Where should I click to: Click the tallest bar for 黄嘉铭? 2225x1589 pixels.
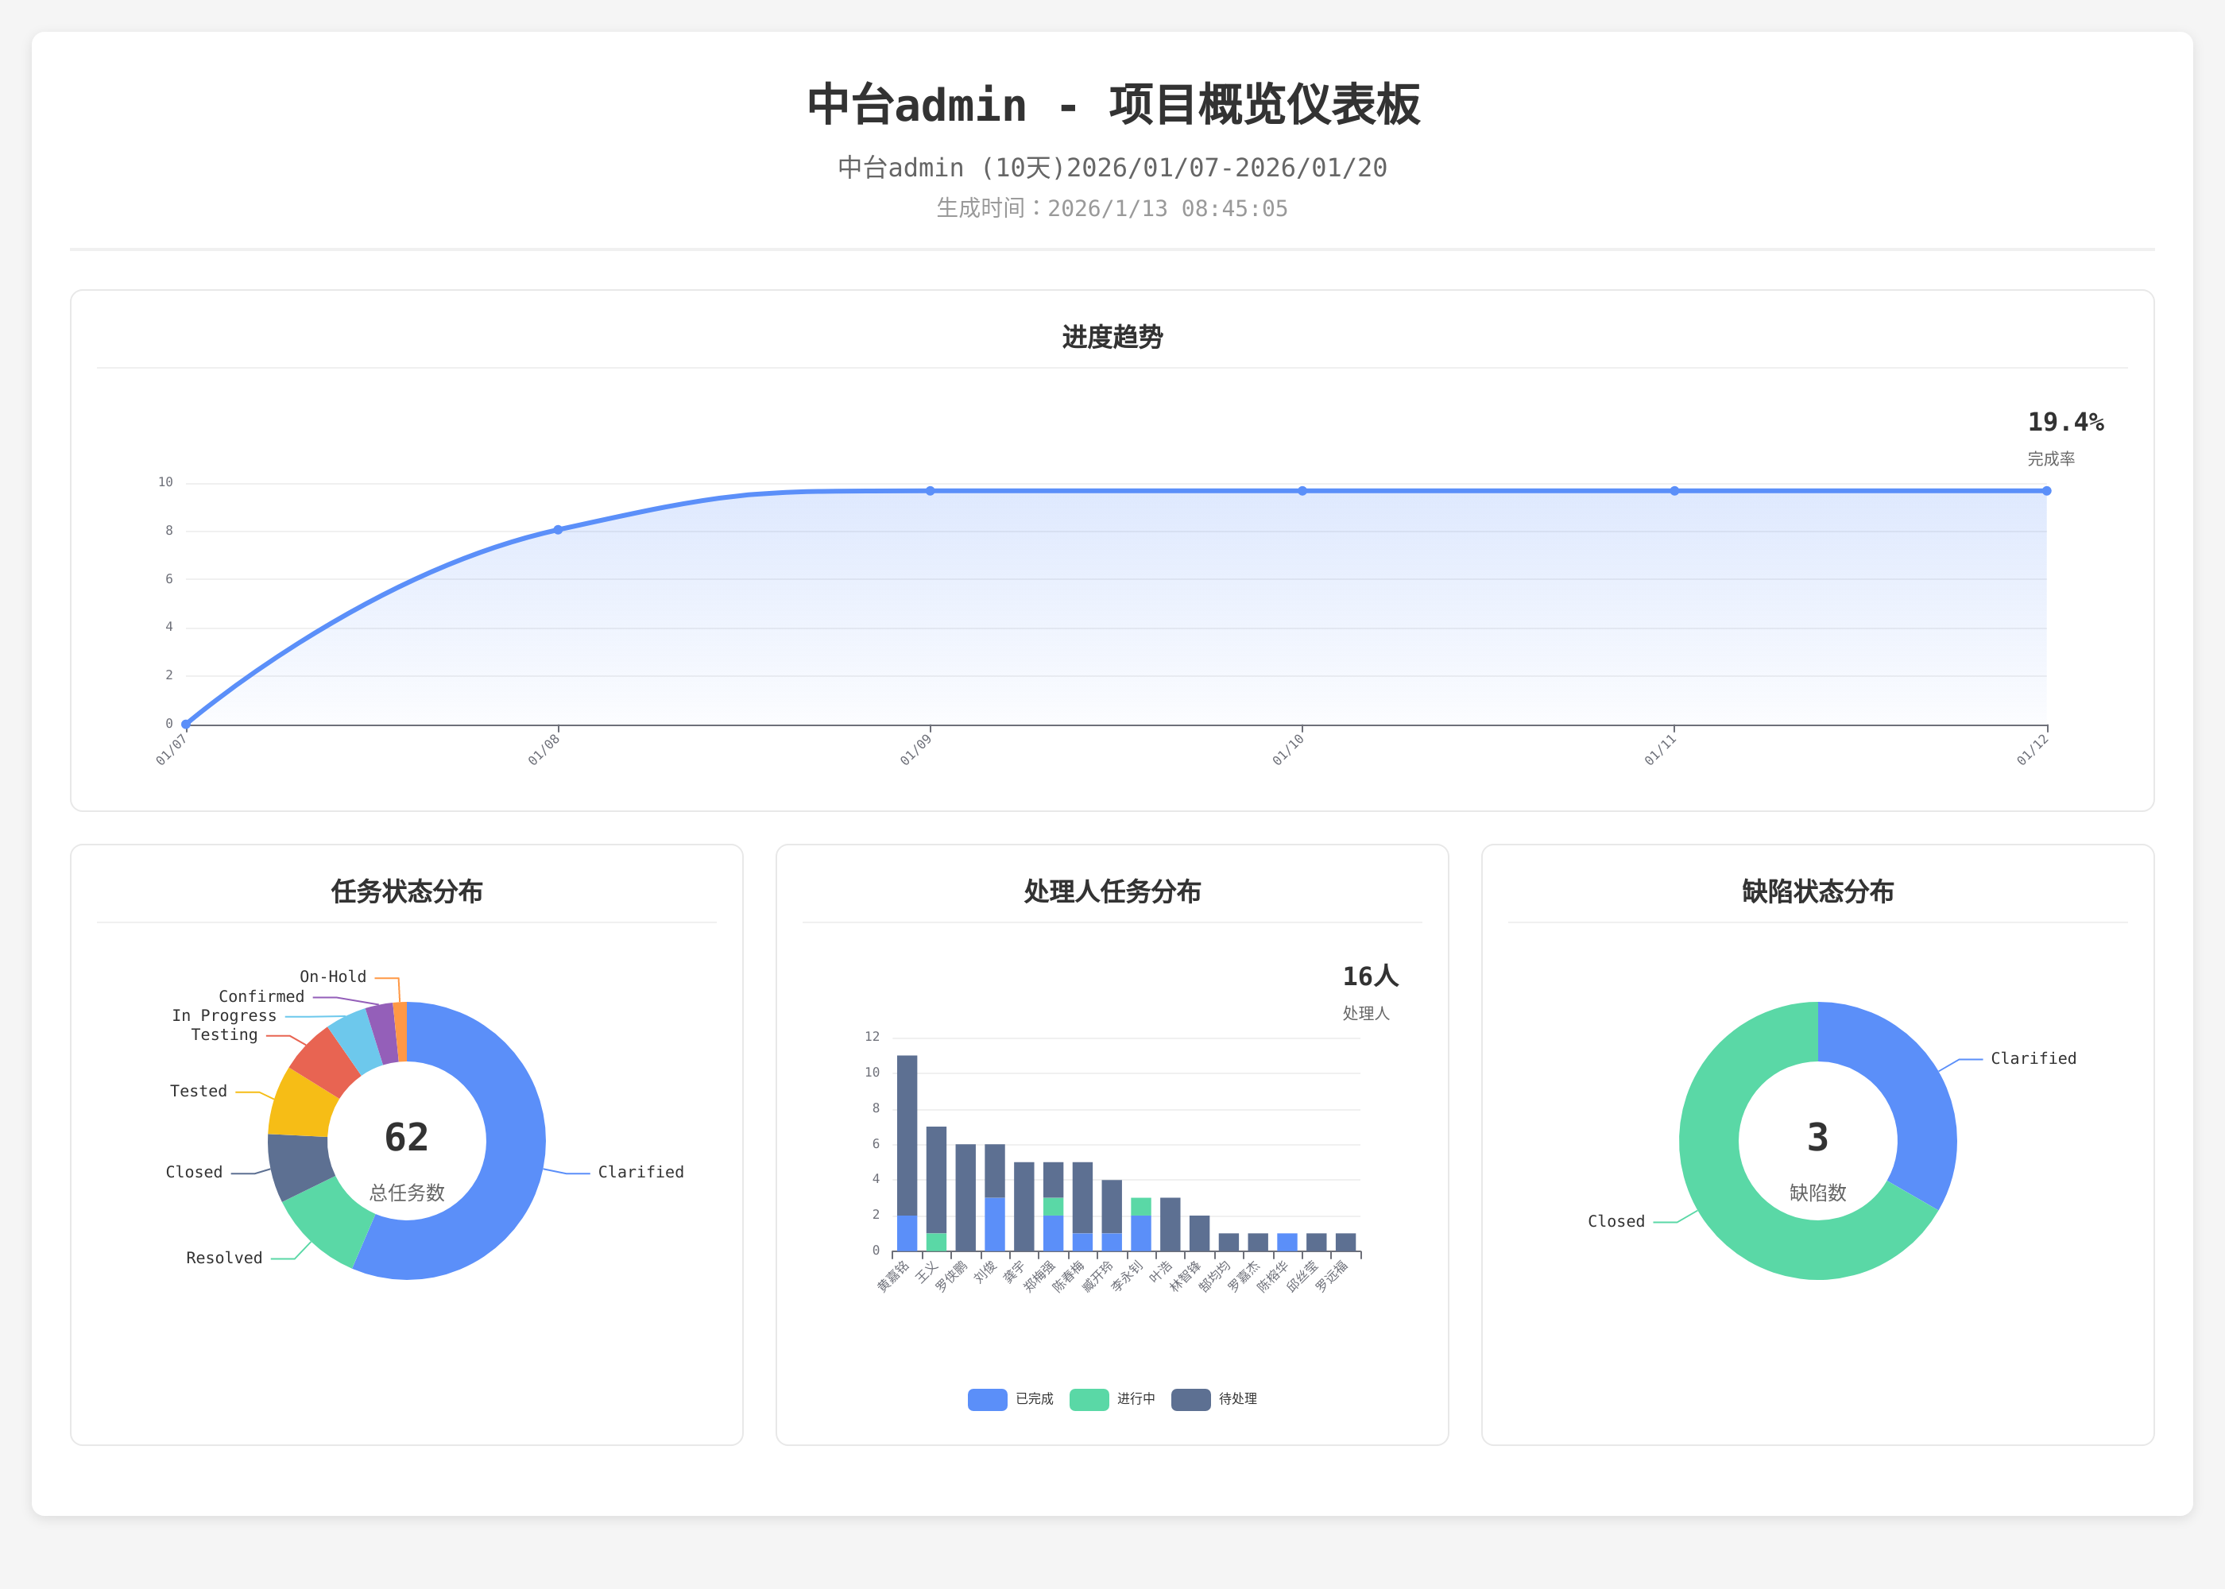[907, 1135]
